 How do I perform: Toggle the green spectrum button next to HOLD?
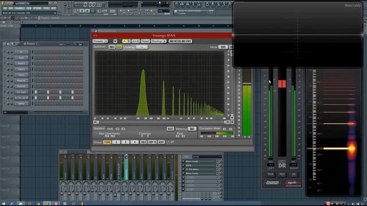[119, 47]
